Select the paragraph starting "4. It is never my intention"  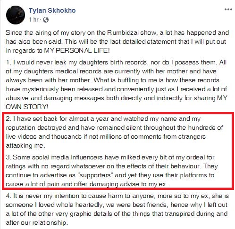(x=117, y=209)
